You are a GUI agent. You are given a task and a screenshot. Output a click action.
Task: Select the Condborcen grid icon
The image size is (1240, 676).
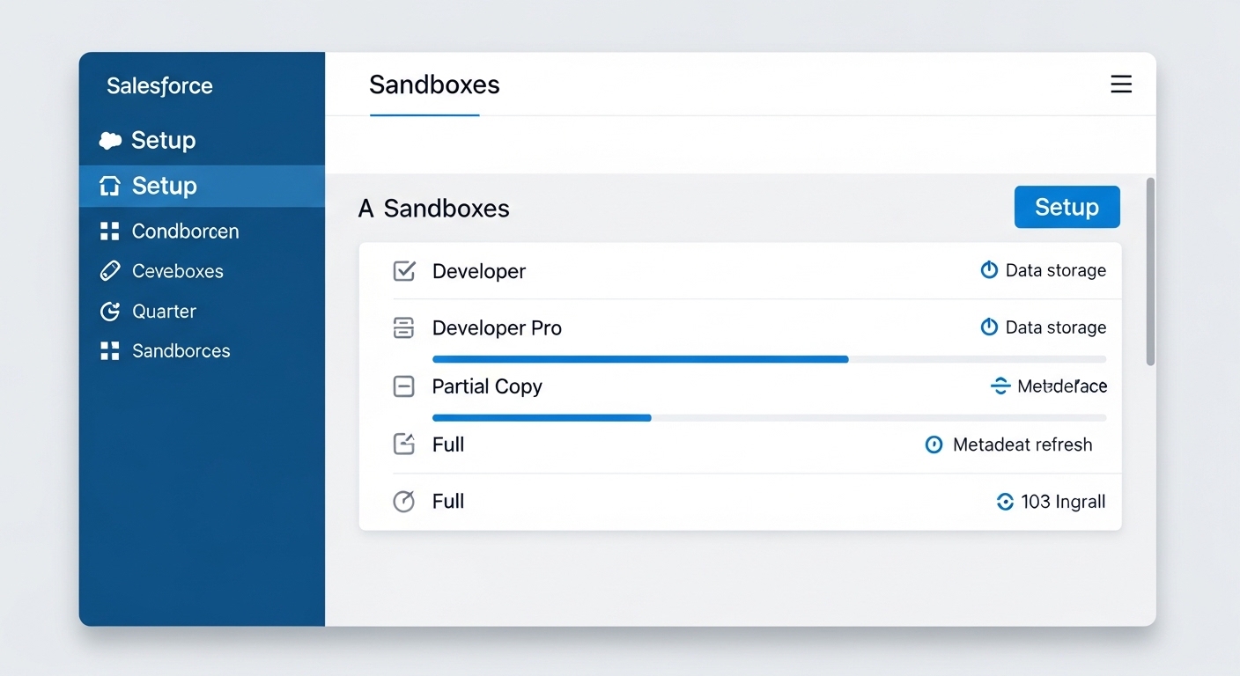tap(109, 231)
